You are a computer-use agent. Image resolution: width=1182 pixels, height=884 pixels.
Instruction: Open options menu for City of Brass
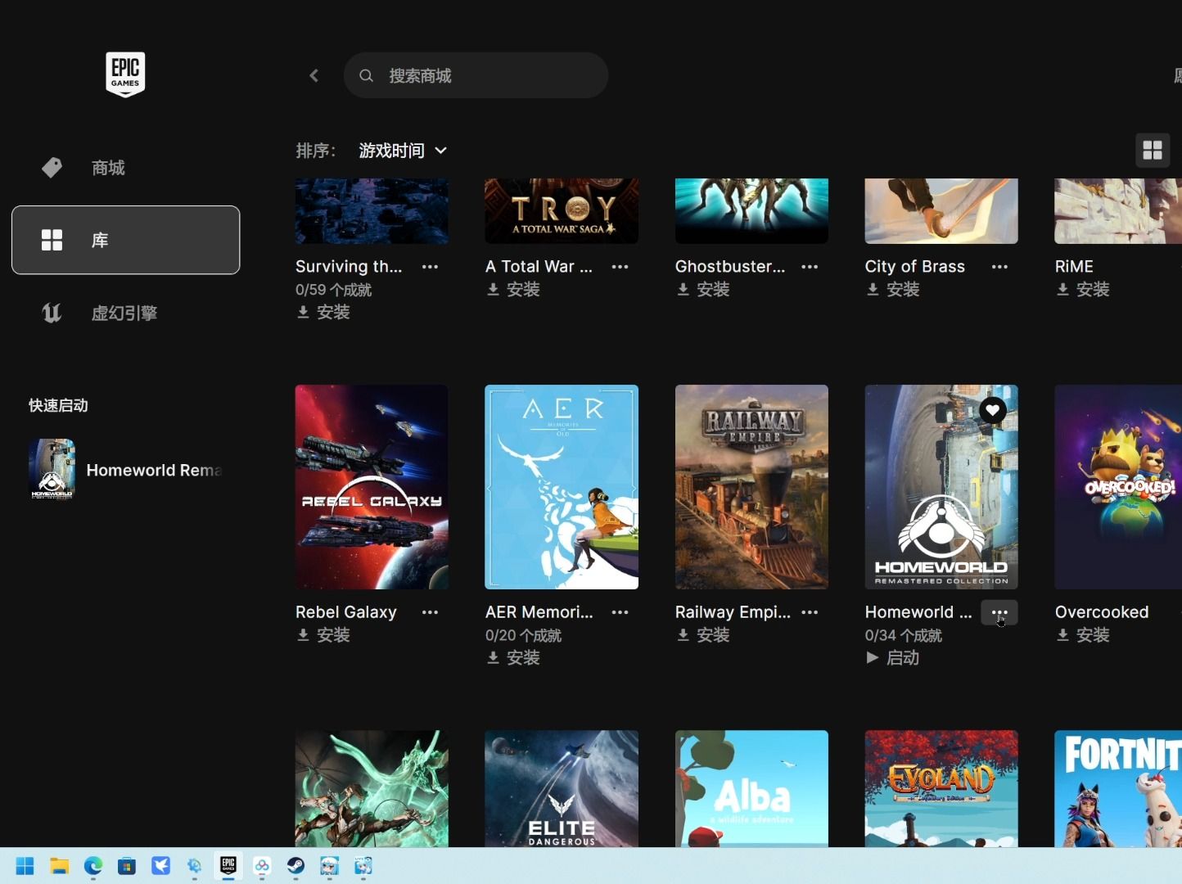point(999,267)
